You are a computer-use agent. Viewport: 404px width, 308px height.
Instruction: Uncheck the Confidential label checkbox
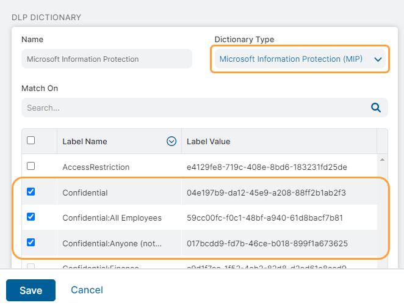[31, 192]
